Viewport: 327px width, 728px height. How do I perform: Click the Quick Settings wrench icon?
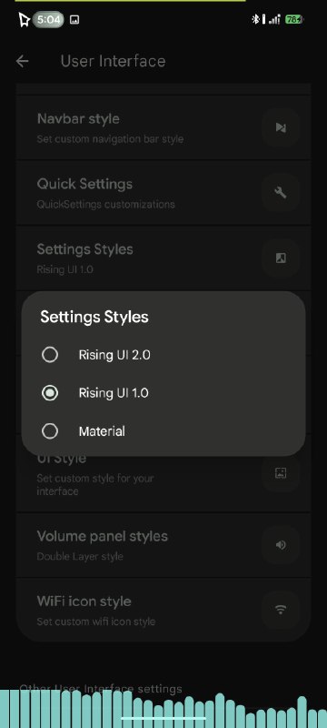280,193
